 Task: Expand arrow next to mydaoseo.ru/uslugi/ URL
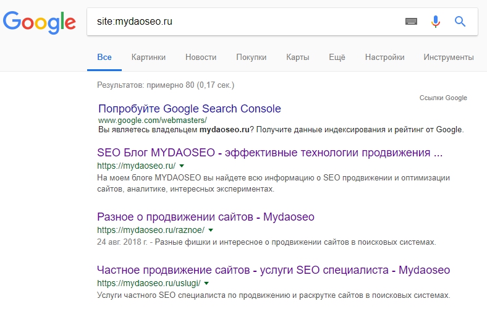tap(207, 283)
